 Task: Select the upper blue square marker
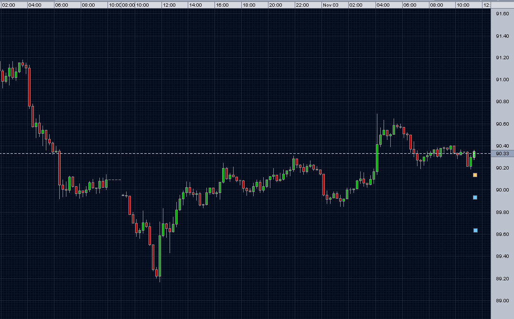475,197
